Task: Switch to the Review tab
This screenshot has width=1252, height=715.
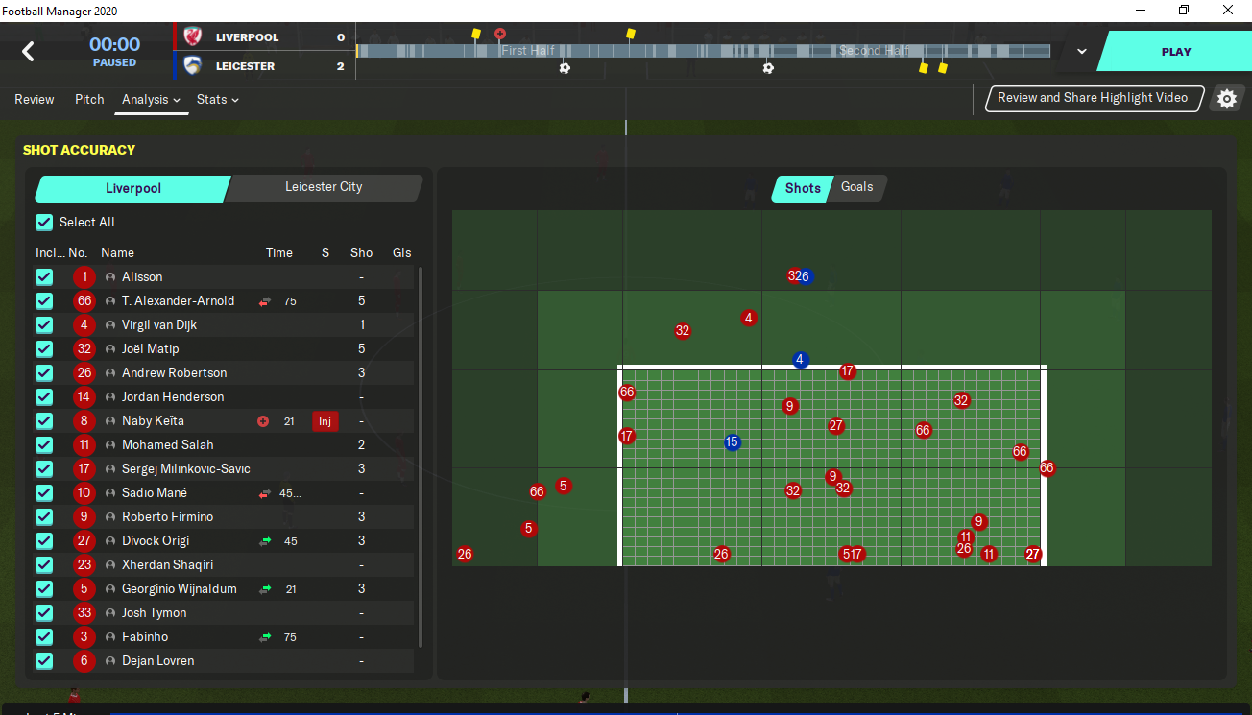Action: (35, 100)
